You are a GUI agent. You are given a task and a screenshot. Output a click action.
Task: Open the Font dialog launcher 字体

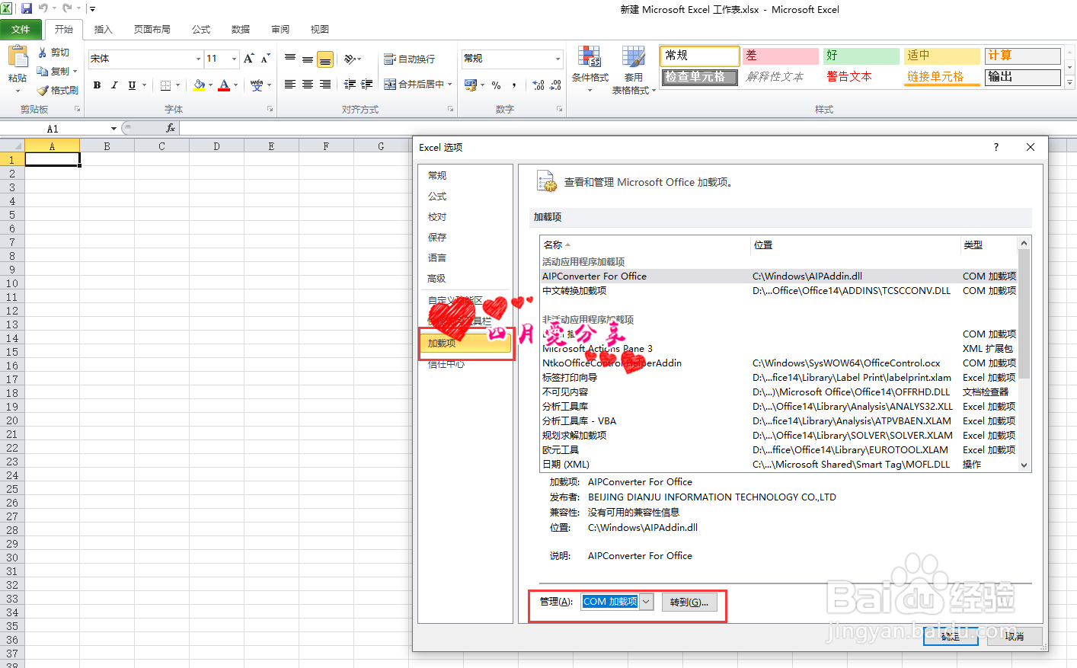pyautogui.click(x=270, y=110)
